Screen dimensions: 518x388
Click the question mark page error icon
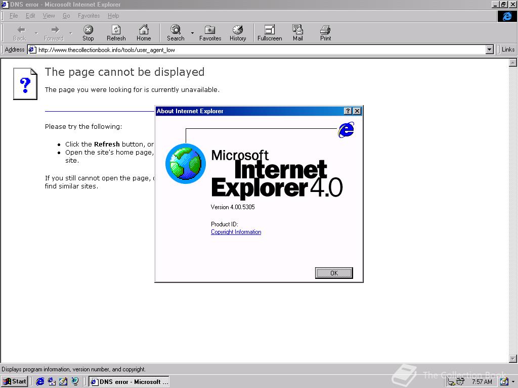pos(25,84)
